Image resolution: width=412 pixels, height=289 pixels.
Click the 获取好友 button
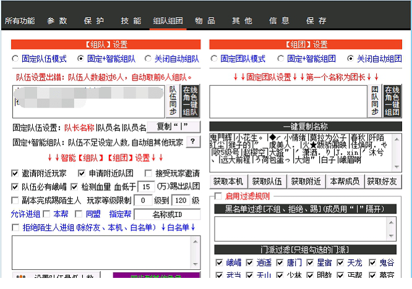[382, 182]
